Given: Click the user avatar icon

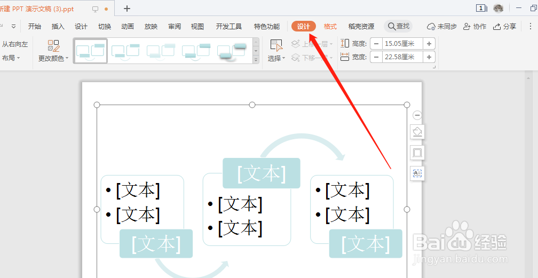Looking at the screenshot, I should [x=498, y=8].
